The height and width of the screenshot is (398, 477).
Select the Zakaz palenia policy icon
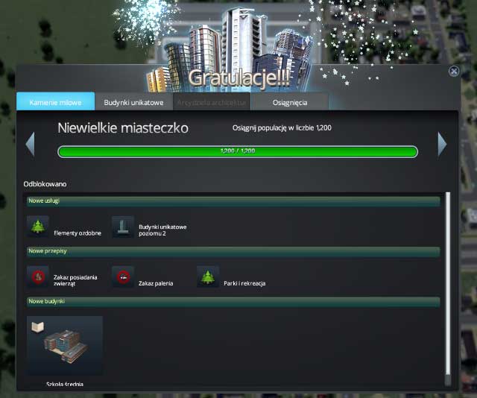click(x=123, y=277)
